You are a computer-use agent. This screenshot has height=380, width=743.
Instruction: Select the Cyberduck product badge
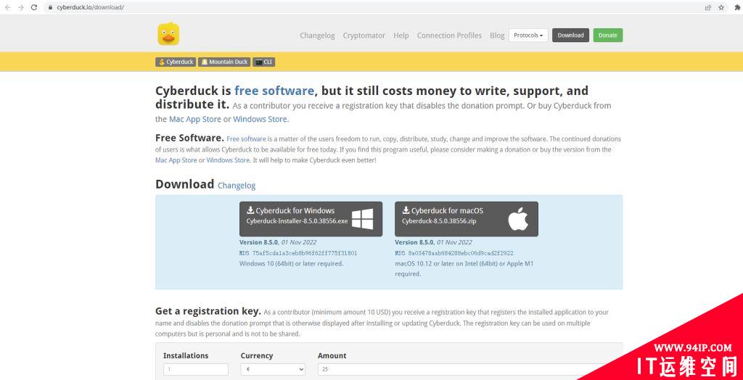click(176, 62)
